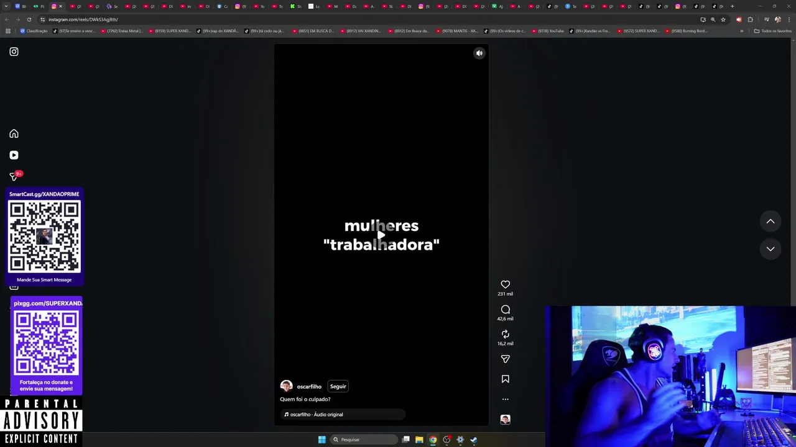This screenshot has width=796, height=447.
Task: Share the reel with the paper-plane icon
Action: (x=505, y=359)
